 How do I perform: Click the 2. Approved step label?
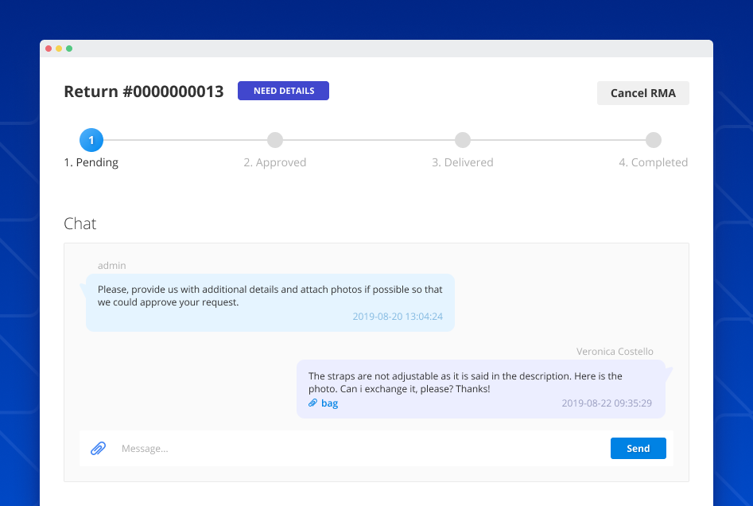(x=275, y=162)
